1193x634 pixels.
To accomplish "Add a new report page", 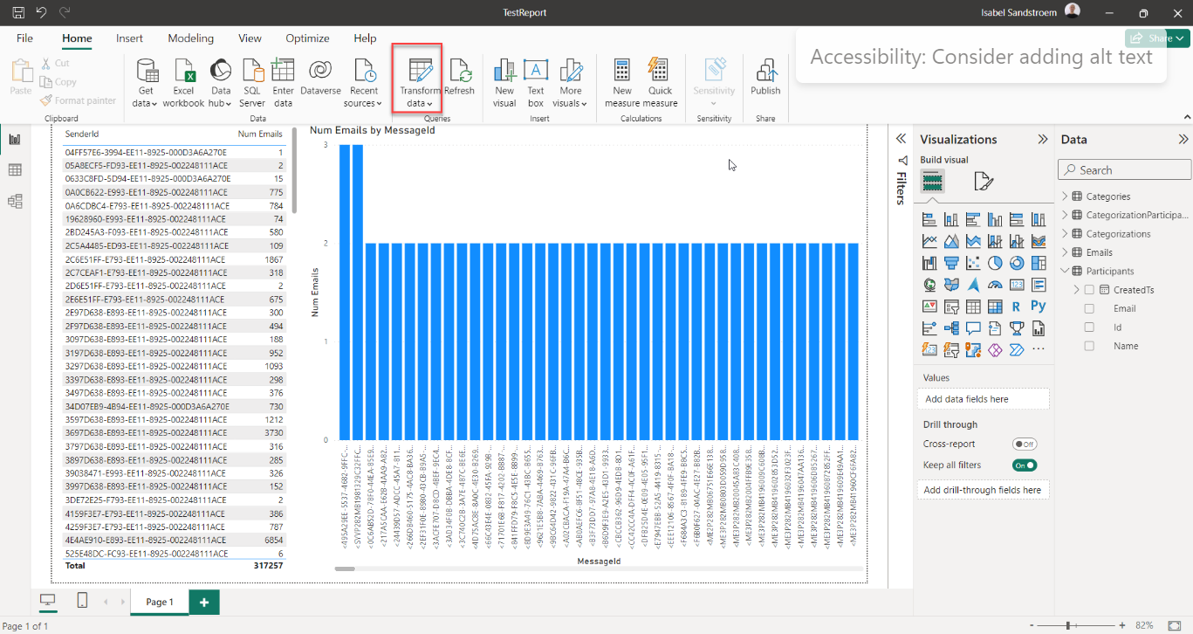I will click(204, 602).
